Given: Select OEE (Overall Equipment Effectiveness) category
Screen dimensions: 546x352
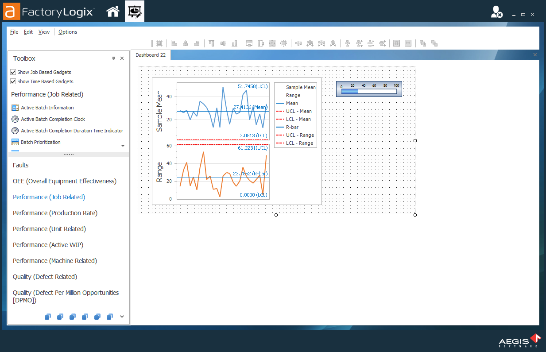Looking at the screenshot, I should [x=65, y=181].
